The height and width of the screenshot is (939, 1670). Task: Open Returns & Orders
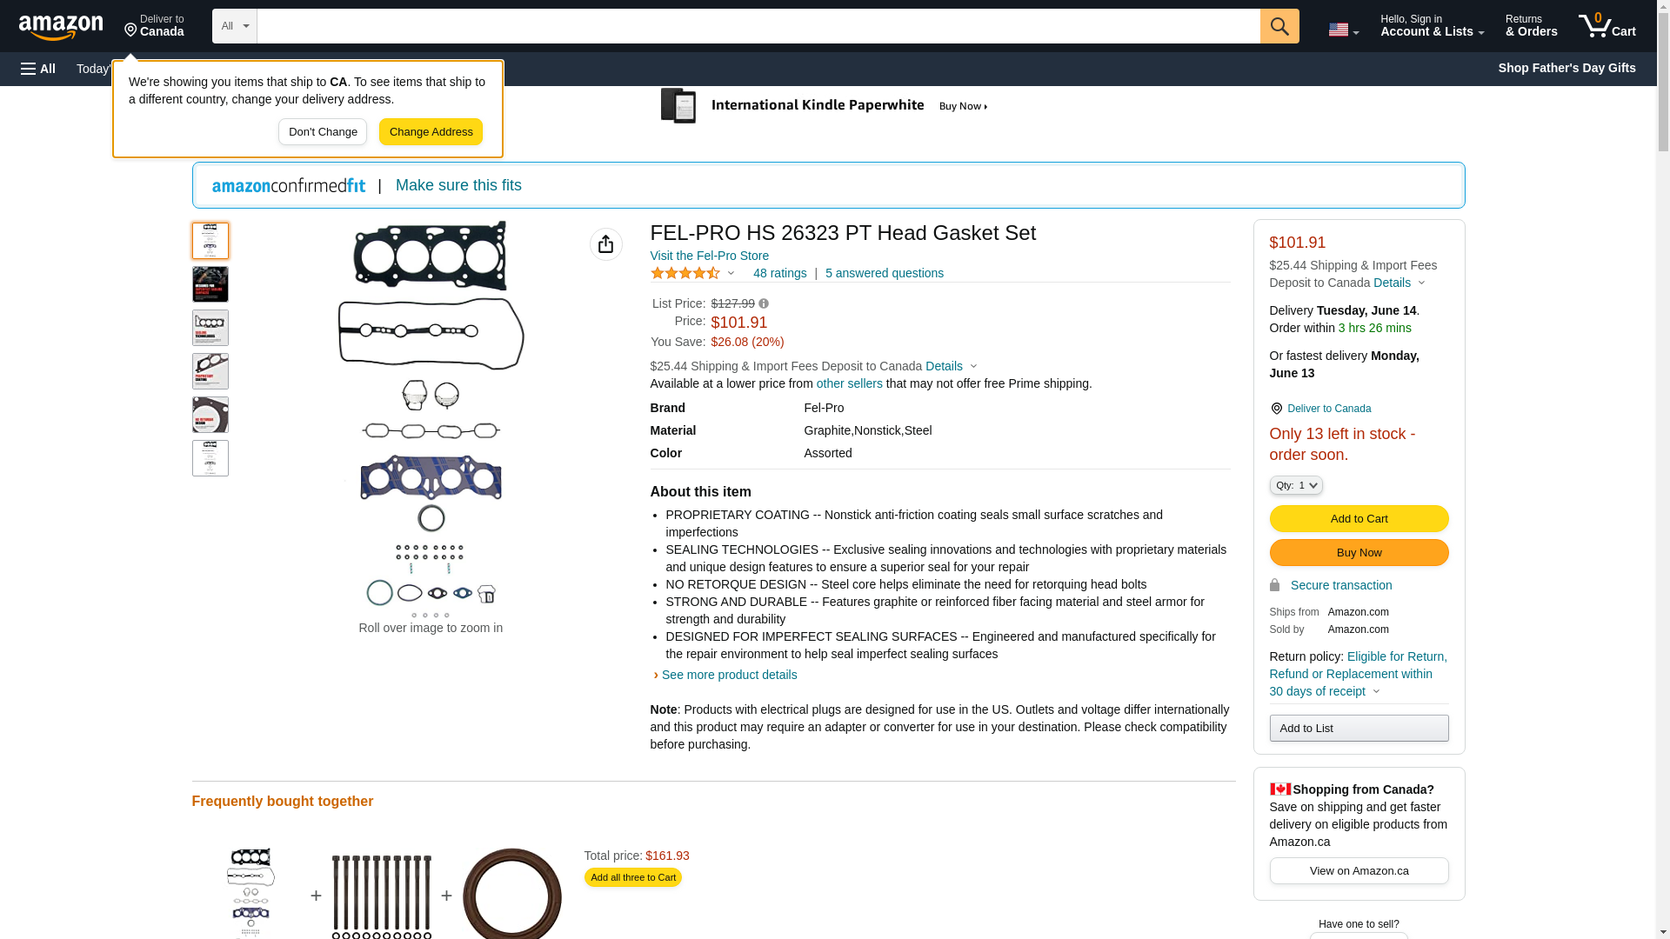[x=1531, y=26]
